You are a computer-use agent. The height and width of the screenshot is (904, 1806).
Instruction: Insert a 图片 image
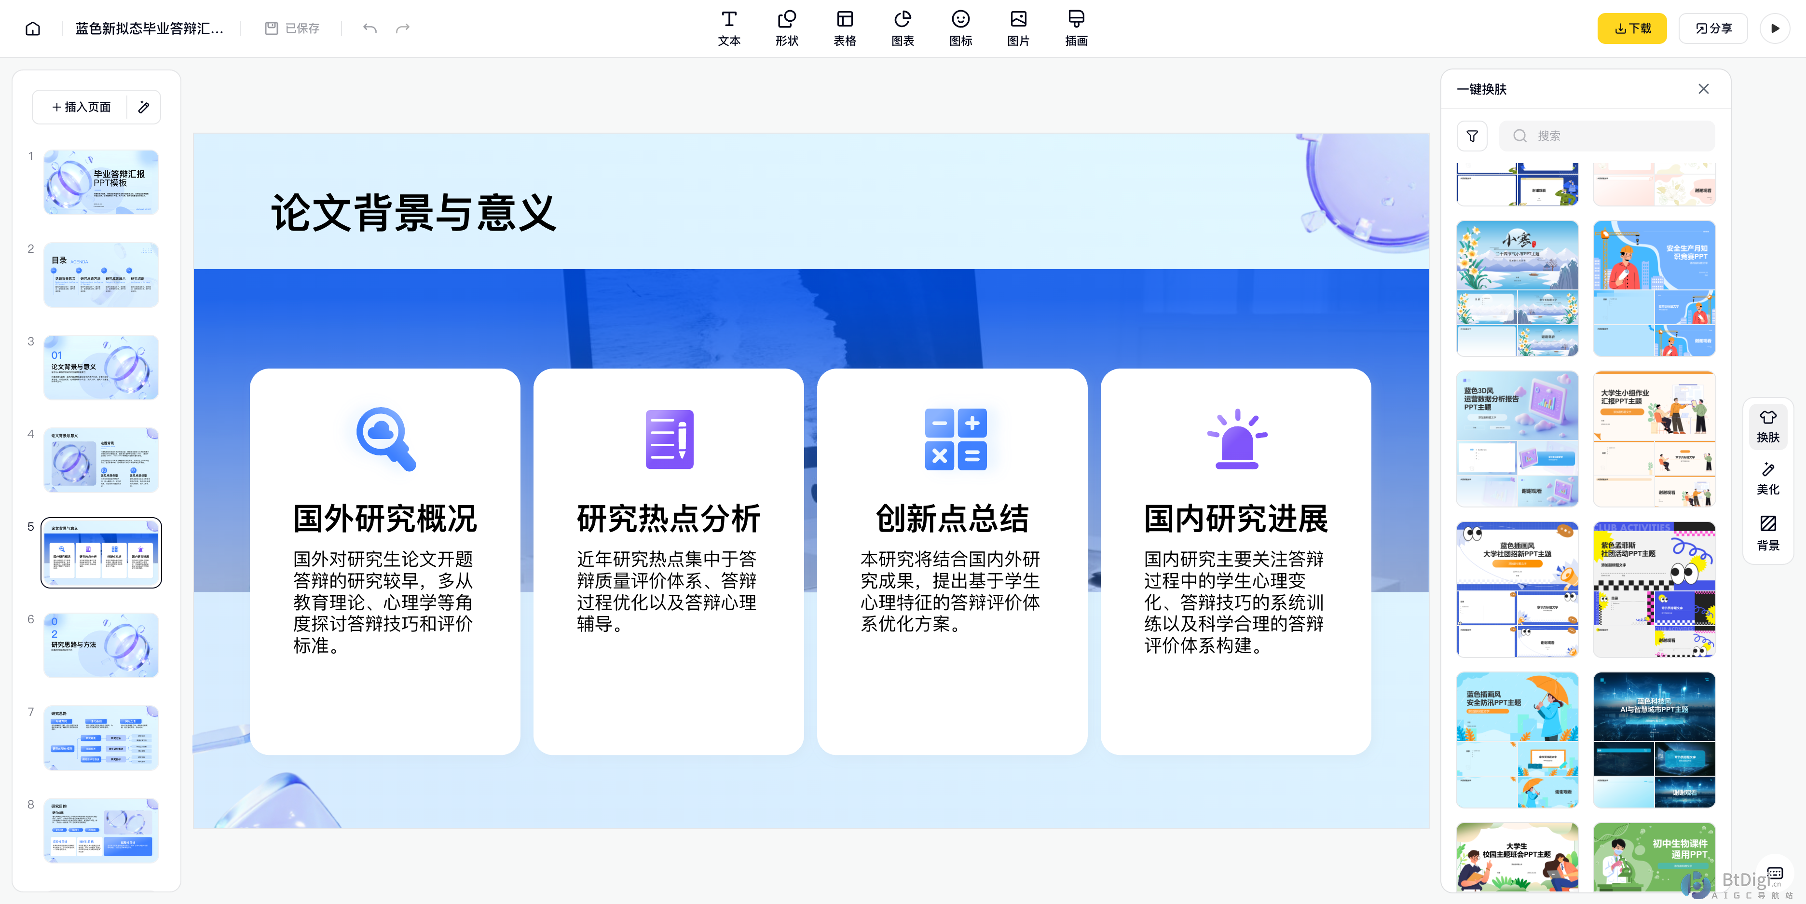(x=1018, y=28)
